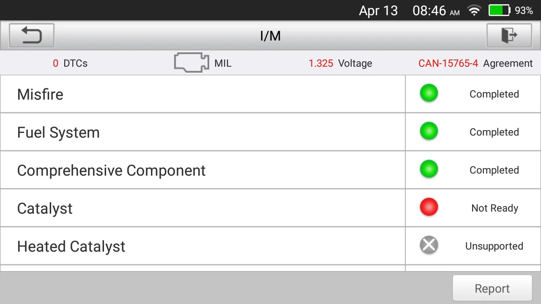Click the 1.325 Voltage reading

[340, 63]
